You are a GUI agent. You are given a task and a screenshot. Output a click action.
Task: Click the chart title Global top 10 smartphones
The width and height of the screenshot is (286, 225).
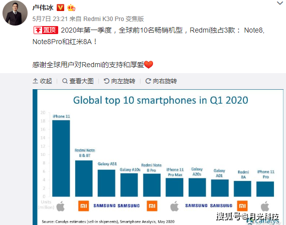pyautogui.click(x=161, y=100)
